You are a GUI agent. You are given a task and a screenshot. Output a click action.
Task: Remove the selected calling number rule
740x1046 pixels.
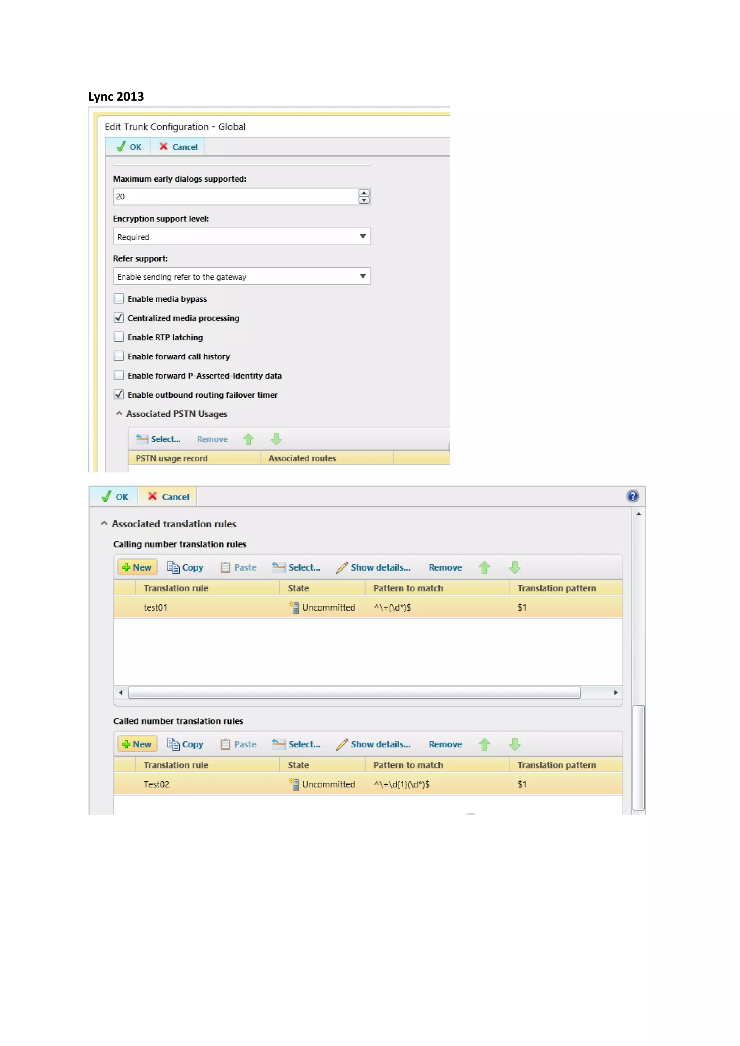[445, 567]
